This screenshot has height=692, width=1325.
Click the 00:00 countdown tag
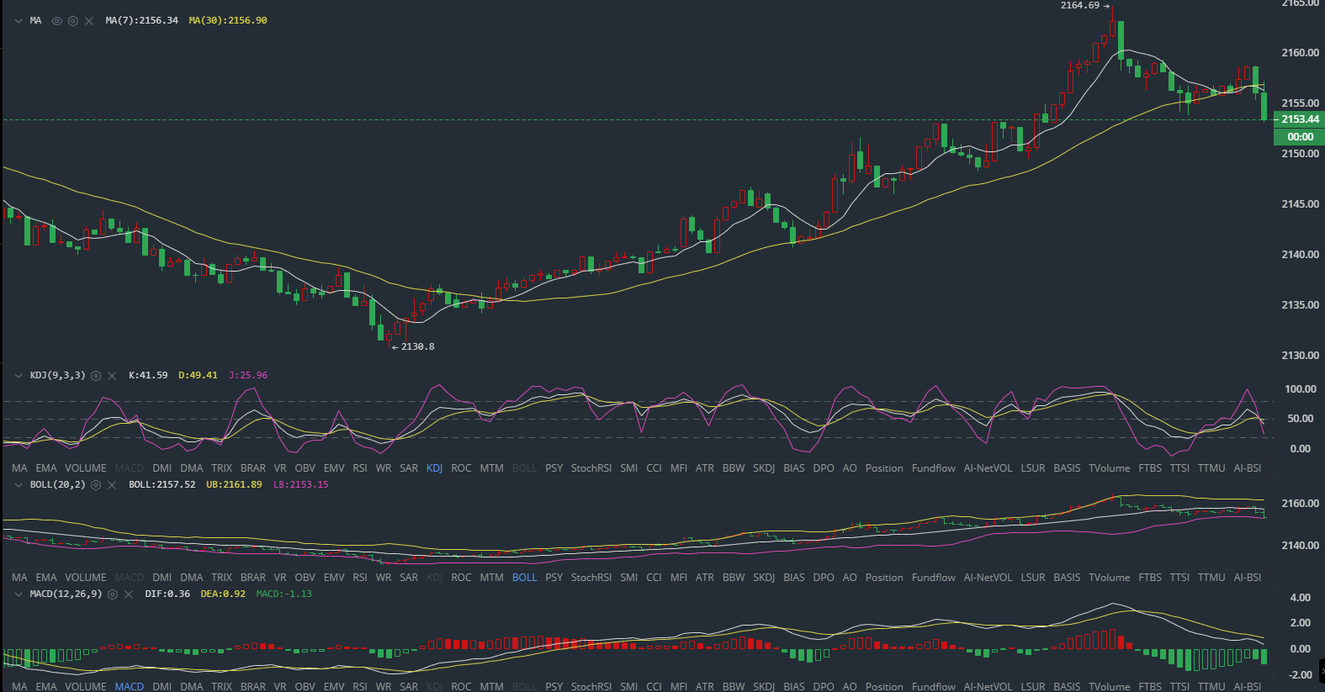point(1300,136)
